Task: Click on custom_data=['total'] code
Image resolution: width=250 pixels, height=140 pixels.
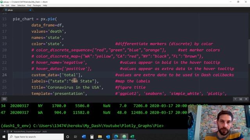Action: 57,75
